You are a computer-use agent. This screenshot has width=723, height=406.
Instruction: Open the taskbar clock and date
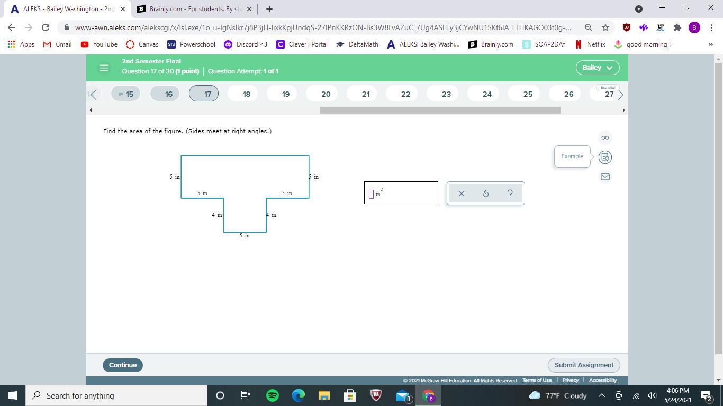coord(677,395)
